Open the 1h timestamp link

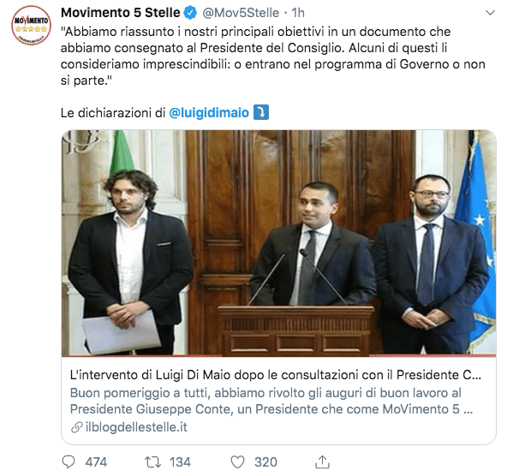pos(298,13)
